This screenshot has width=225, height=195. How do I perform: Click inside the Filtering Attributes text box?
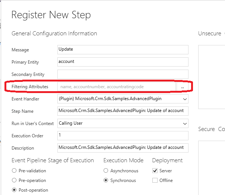point(116,87)
